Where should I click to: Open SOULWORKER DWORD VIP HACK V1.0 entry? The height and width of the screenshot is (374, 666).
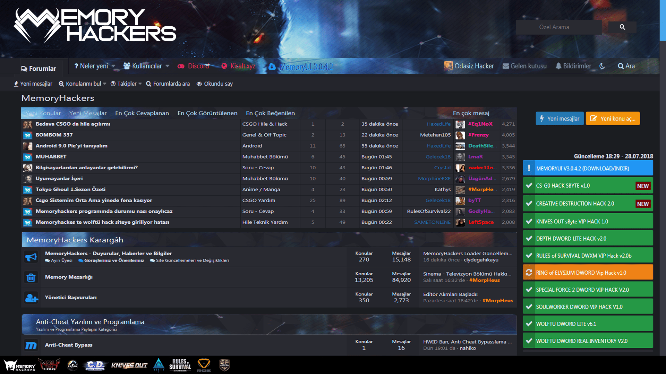click(x=588, y=306)
